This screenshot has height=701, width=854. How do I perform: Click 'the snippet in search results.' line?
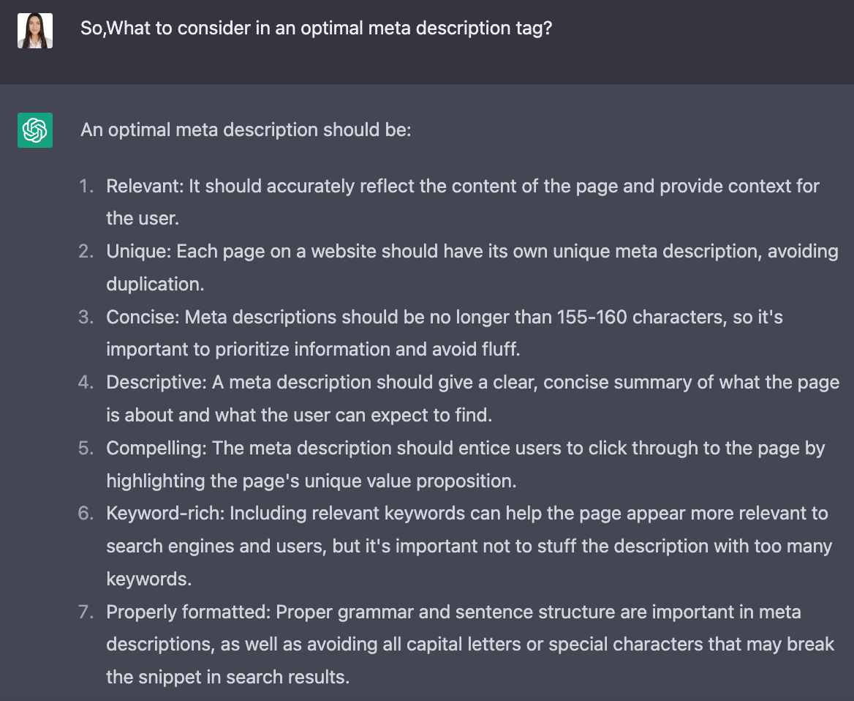click(x=227, y=677)
